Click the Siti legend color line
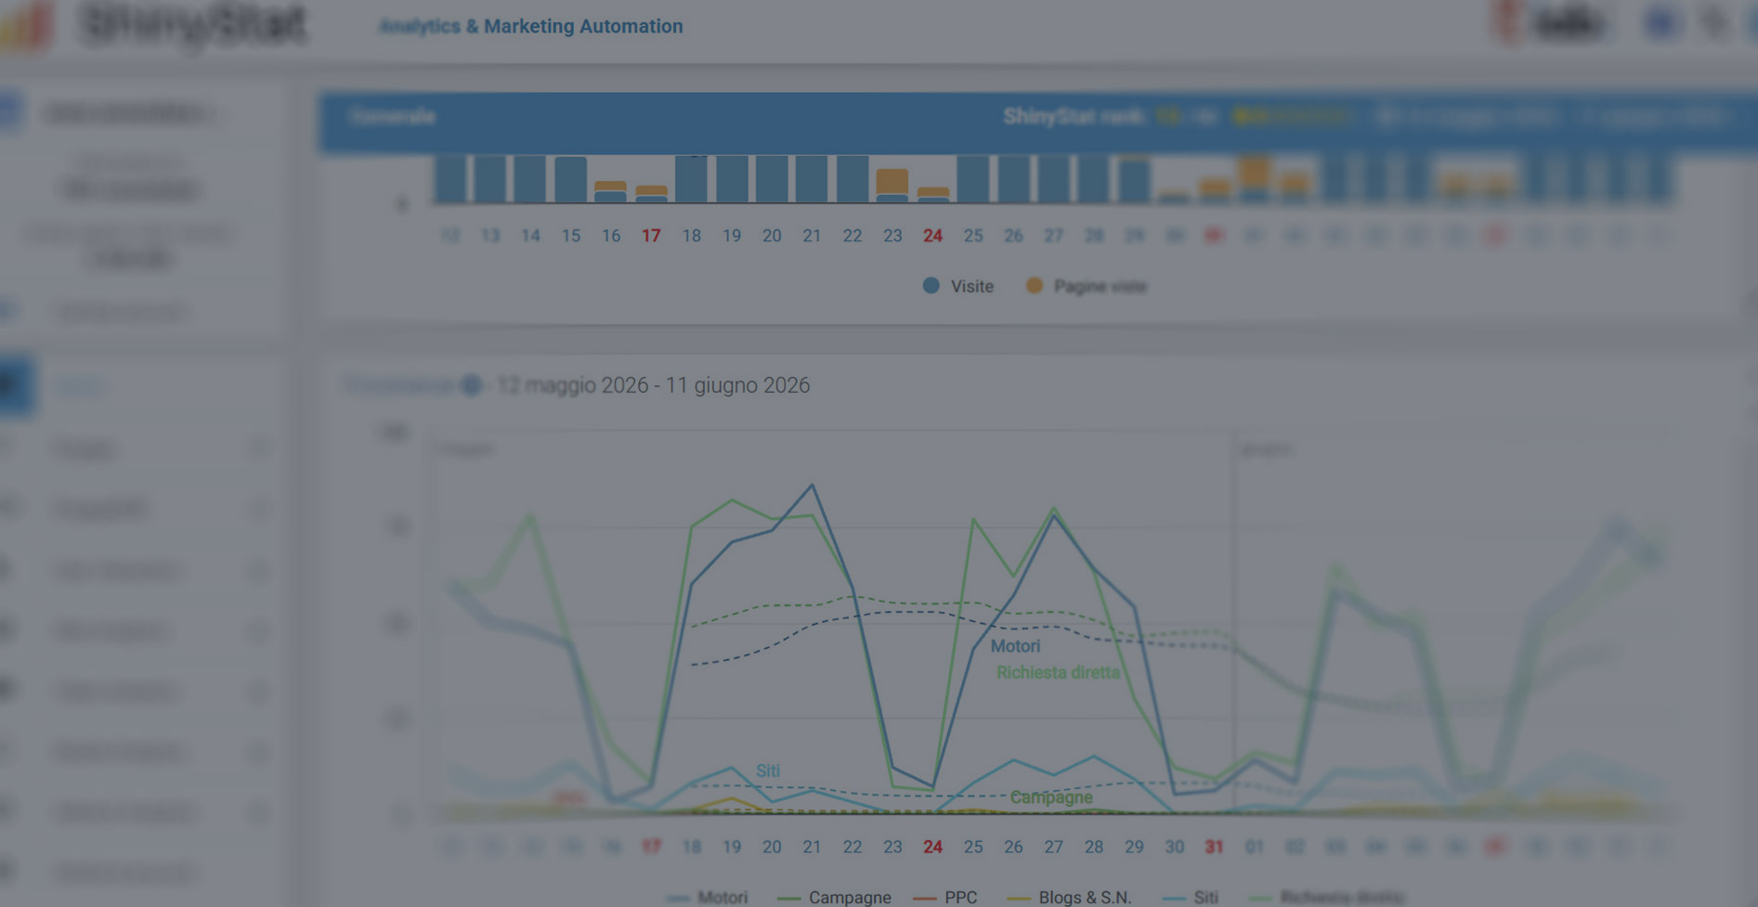The image size is (1758, 907). (1174, 898)
